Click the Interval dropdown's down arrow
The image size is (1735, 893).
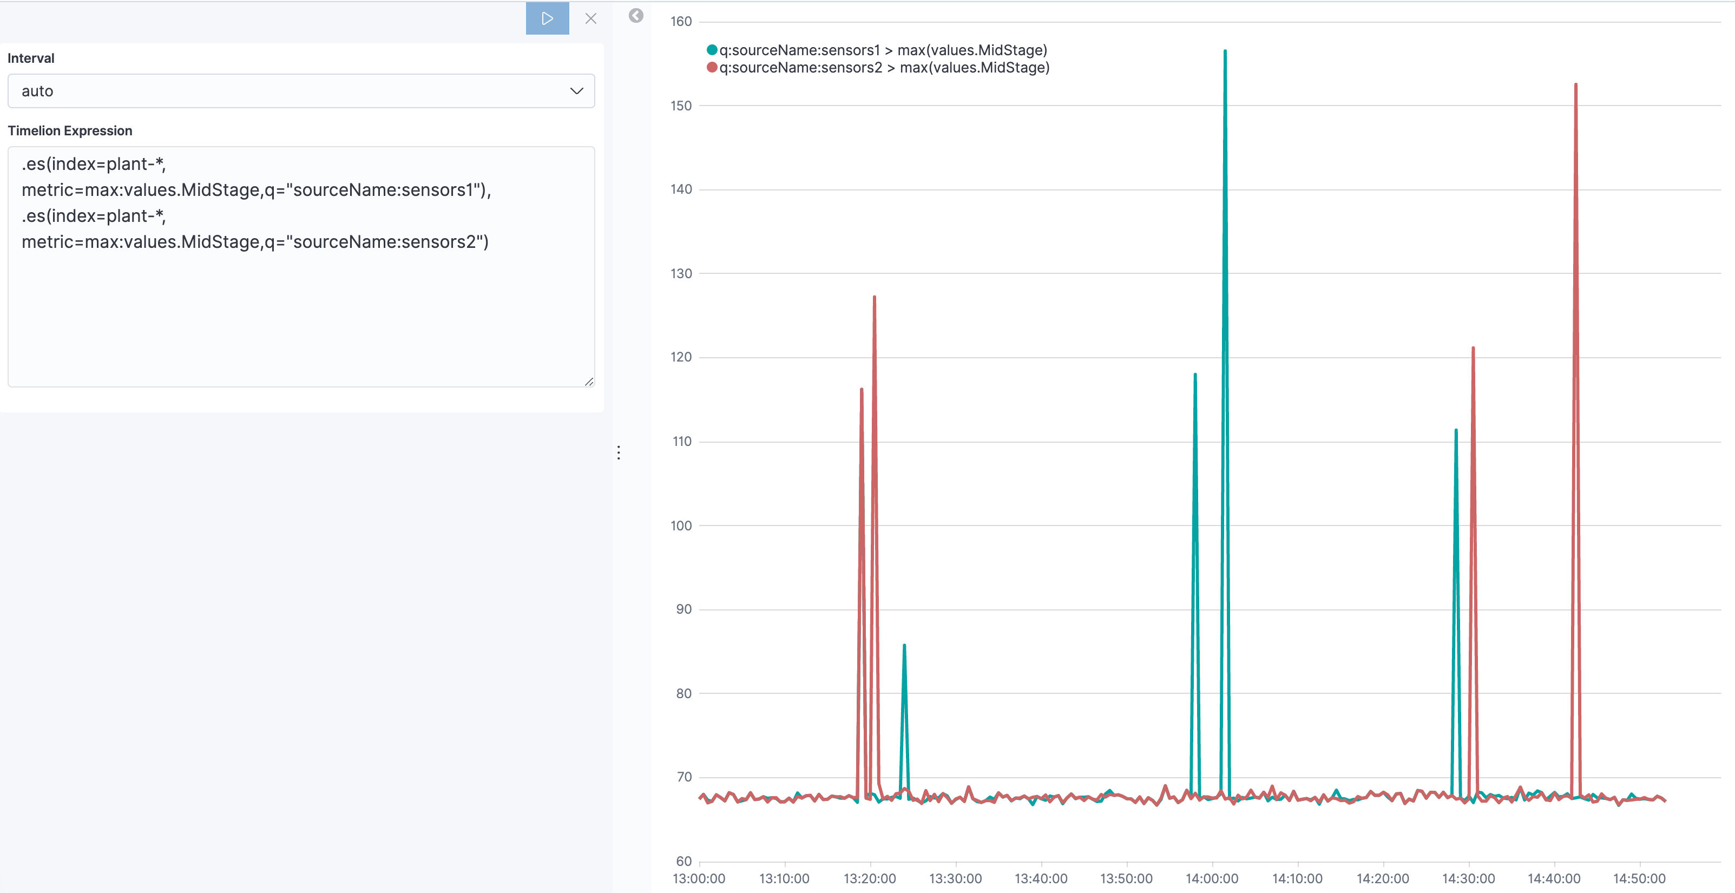(576, 91)
